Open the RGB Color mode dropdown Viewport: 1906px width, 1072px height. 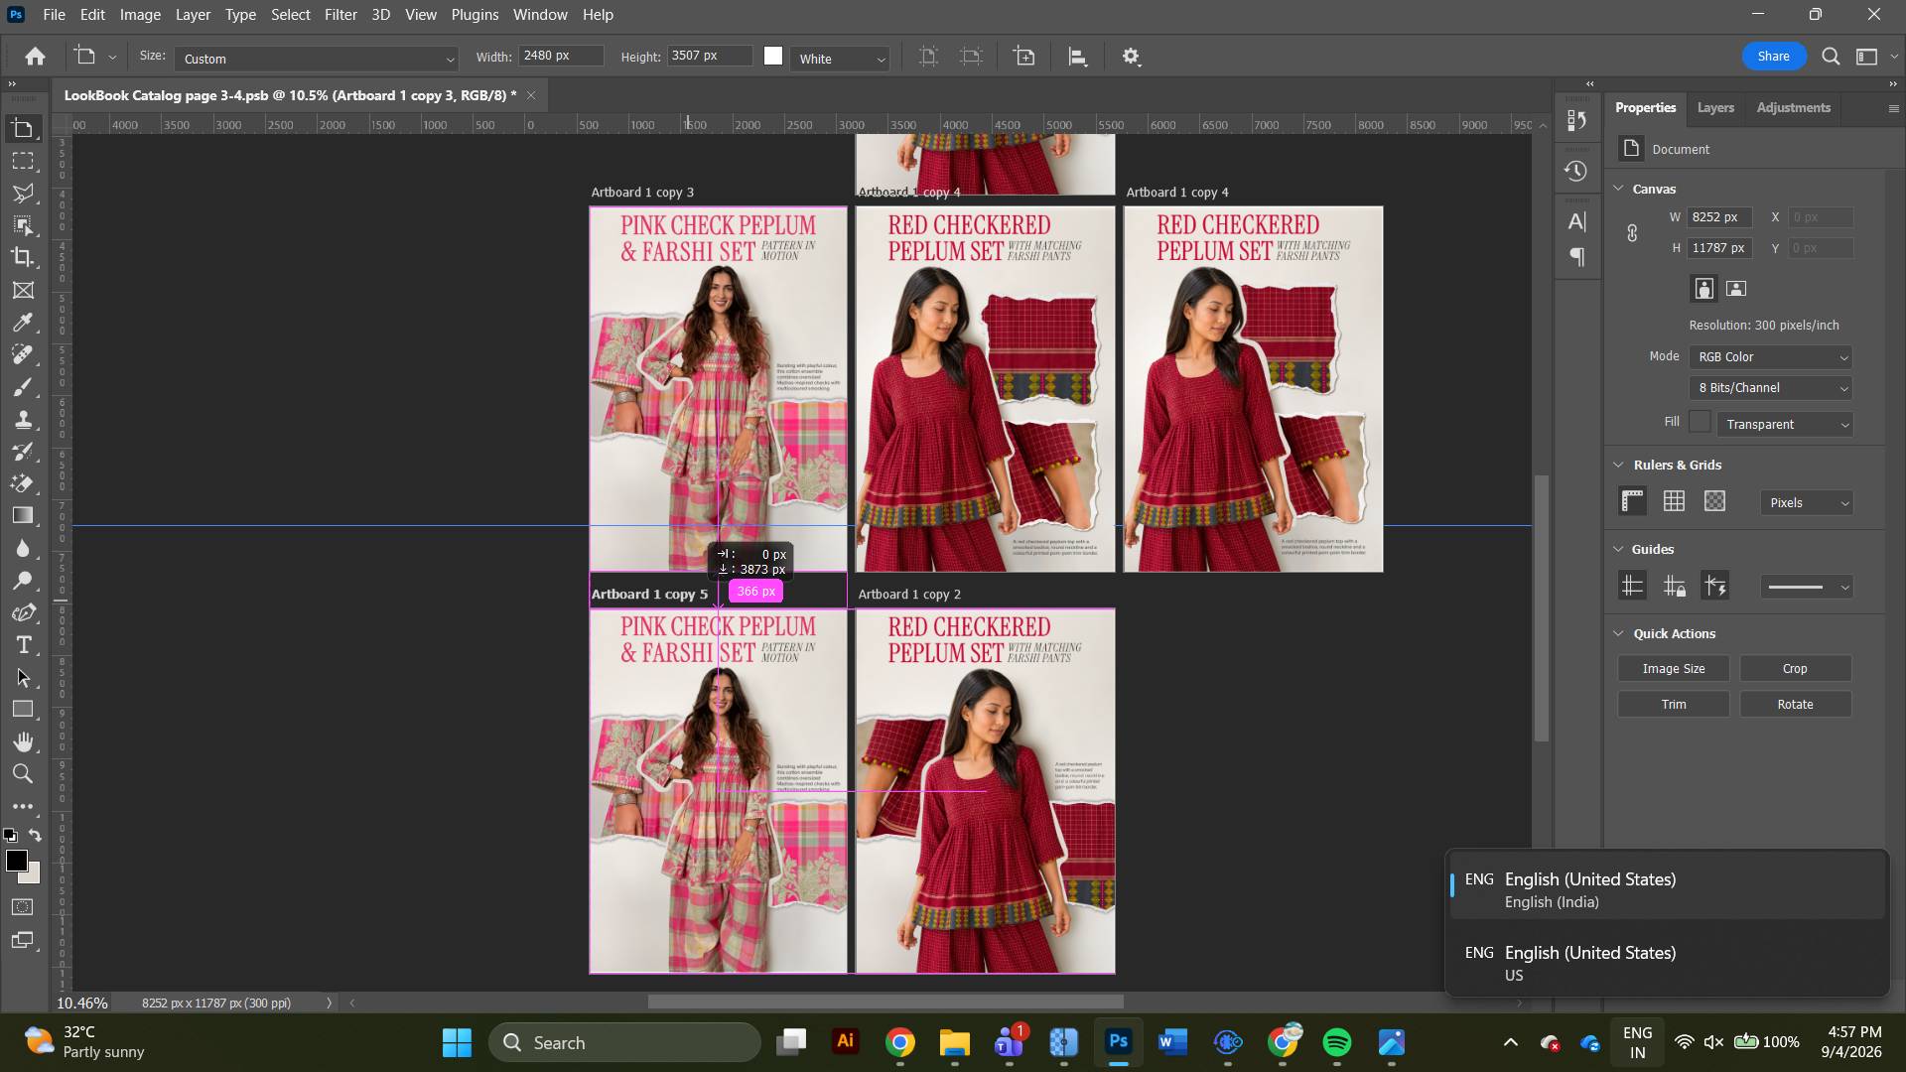[1772, 357]
